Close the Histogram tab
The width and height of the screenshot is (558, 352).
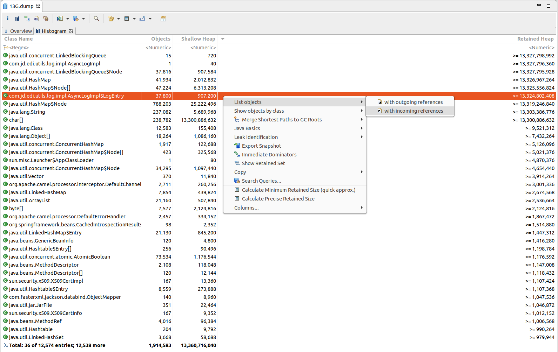(71, 31)
